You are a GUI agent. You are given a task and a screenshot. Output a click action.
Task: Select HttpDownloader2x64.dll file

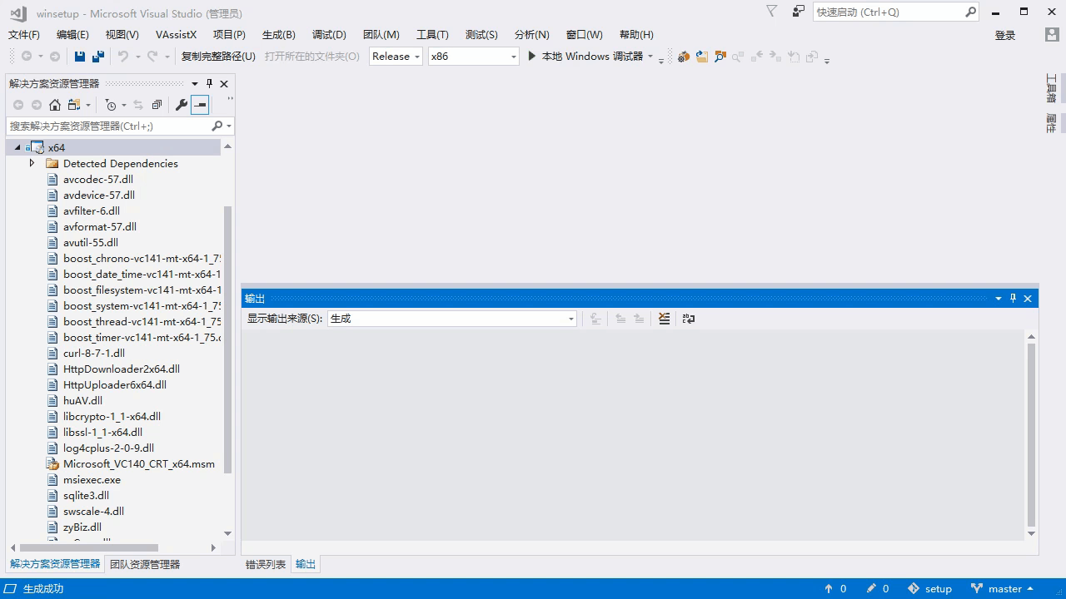click(x=122, y=369)
